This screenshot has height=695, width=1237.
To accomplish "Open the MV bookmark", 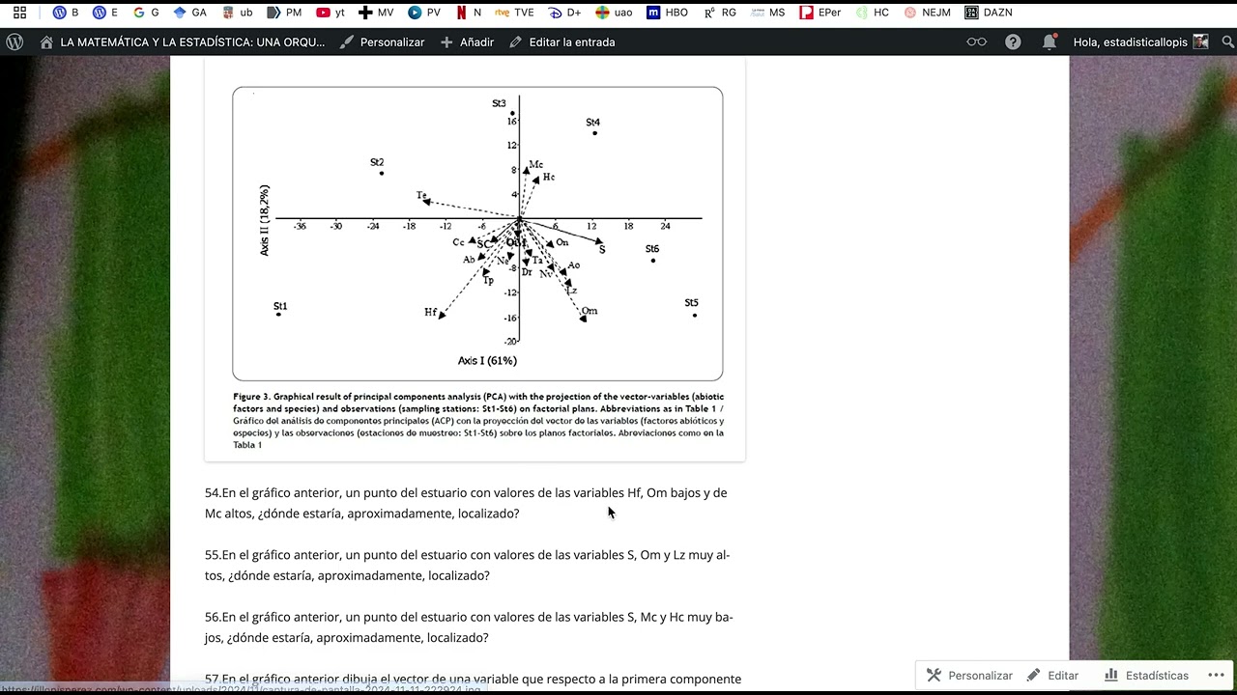I will click(376, 13).
